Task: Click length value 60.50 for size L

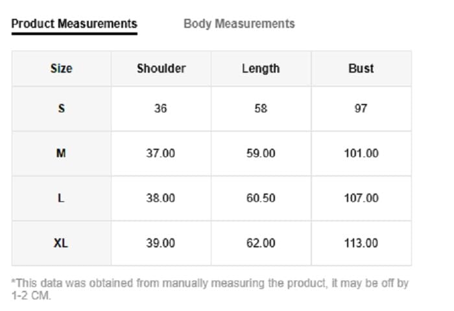Action: pyautogui.click(x=261, y=198)
